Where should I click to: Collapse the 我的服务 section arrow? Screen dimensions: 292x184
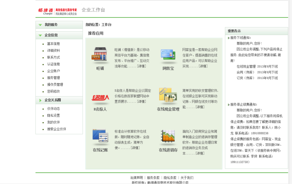pos(40,25)
